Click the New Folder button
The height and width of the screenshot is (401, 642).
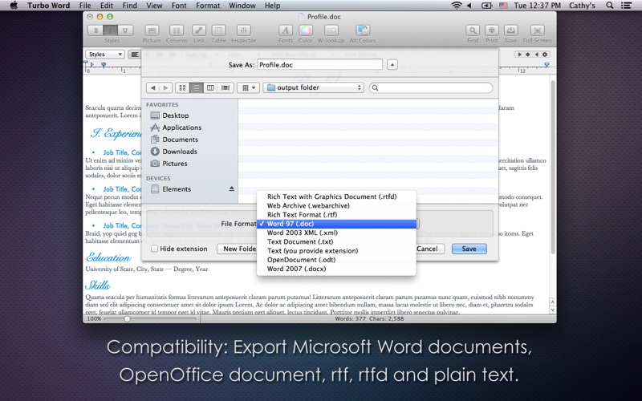[238, 249]
